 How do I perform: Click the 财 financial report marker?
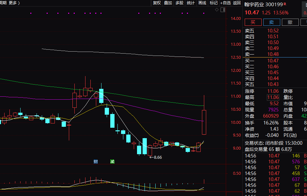[x=96, y=161]
